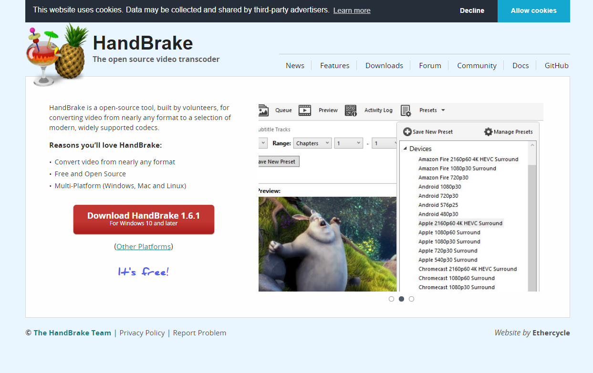This screenshot has height=373, width=593.
Task: Click "Convert video from nearly any format" bullet
Action: [114, 162]
